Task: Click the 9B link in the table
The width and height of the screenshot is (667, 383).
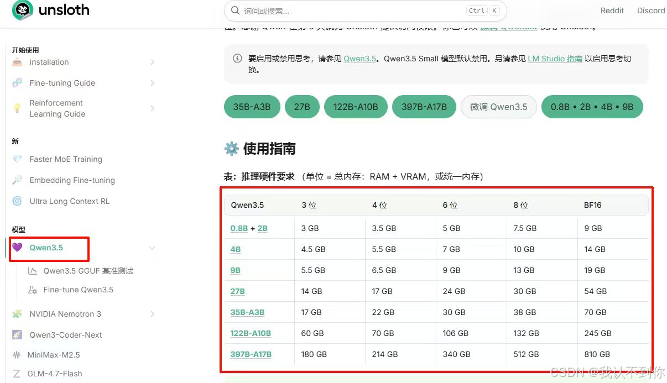Action: point(236,270)
